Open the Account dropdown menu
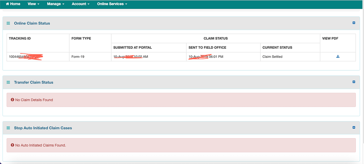The image size is (364, 164). [x=81, y=4]
